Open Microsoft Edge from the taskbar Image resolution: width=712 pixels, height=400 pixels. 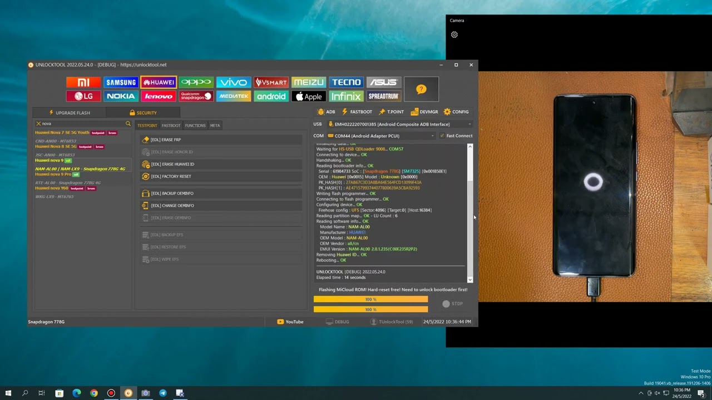point(77,393)
